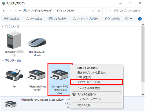Click the デバイスとプリンターの検索 search box
The width and height of the screenshot is (145, 112).
[x=124, y=11]
